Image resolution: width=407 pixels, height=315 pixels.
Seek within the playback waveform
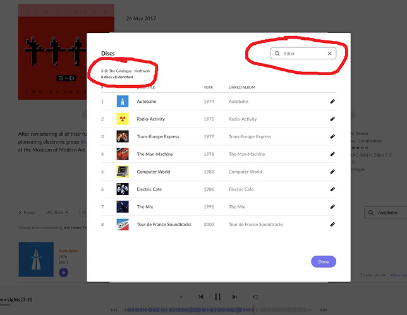(x=218, y=310)
